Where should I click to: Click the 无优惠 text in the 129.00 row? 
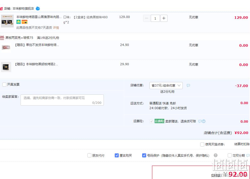click(x=193, y=17)
